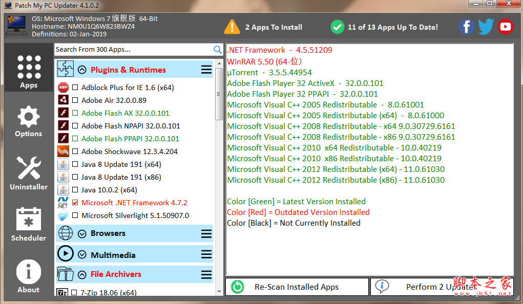This screenshot has height=304, width=523.
Task: Check Java 8 Update 191 (x64)
Action: pos(75,164)
